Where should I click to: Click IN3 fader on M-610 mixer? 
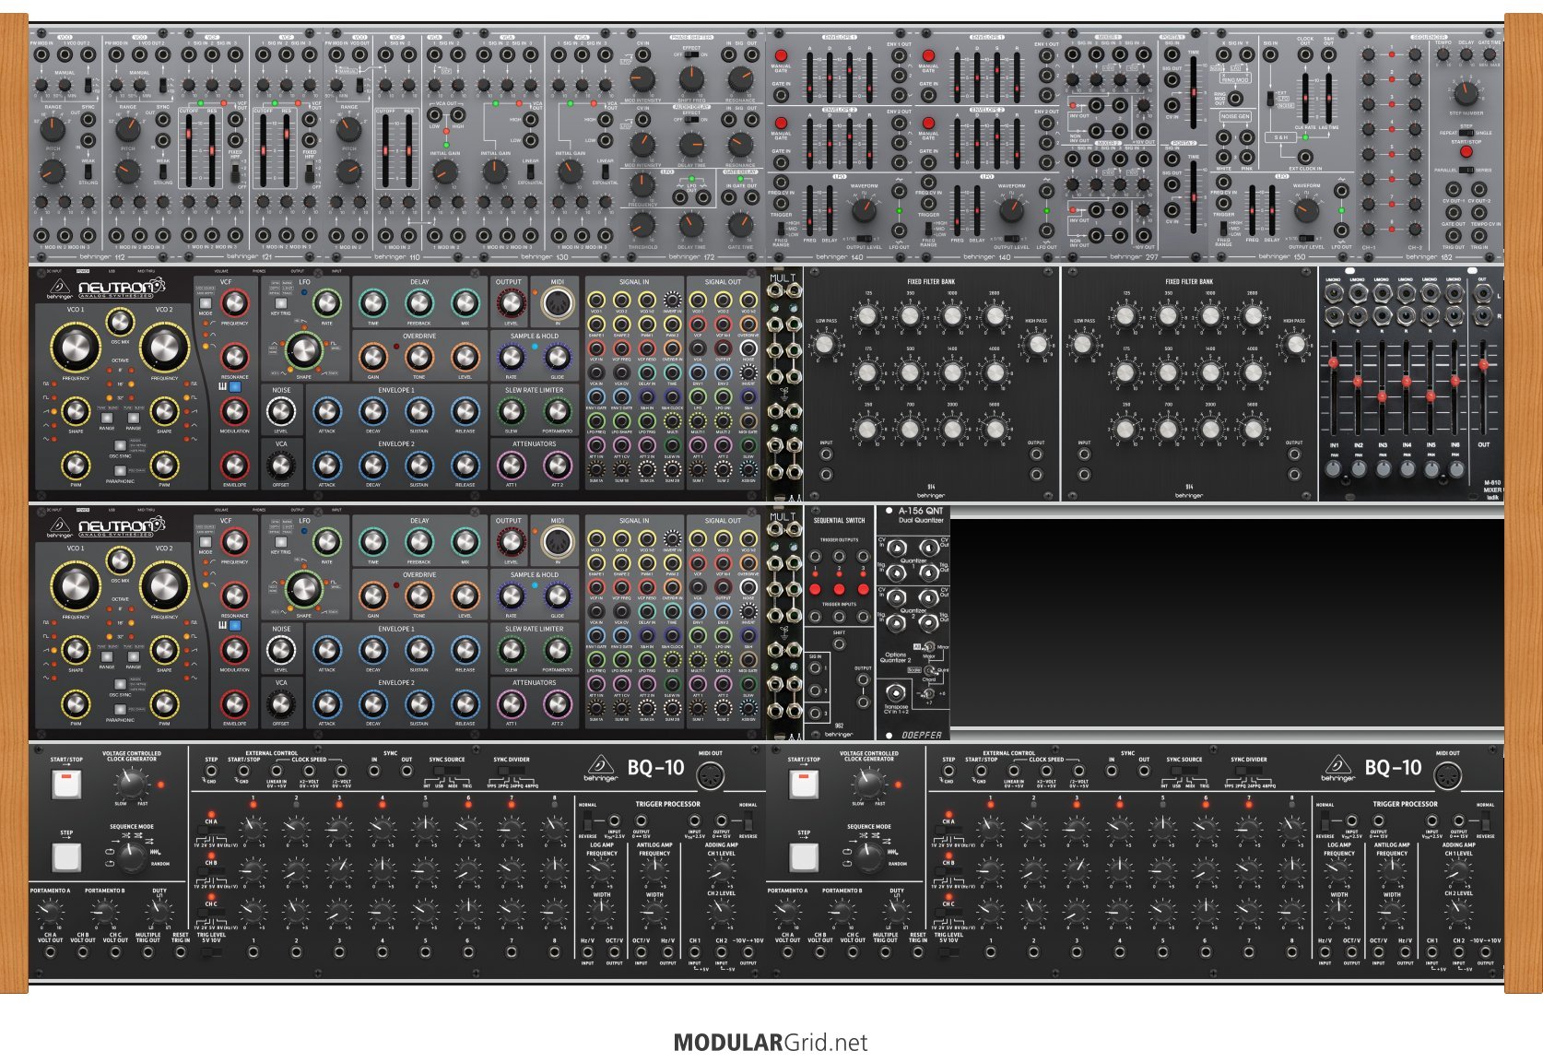(1382, 397)
